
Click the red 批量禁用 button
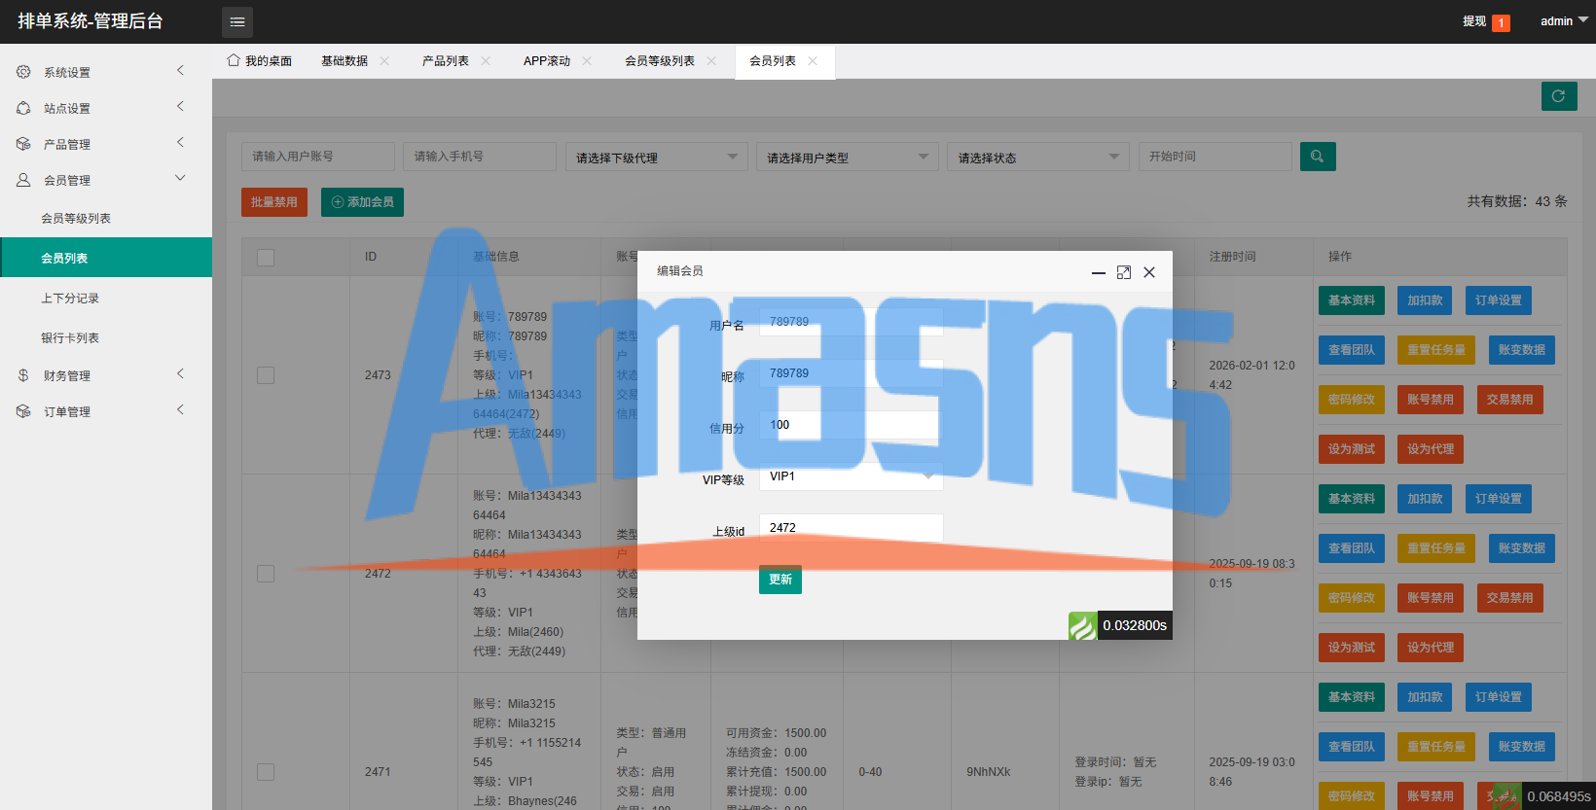[x=274, y=202]
